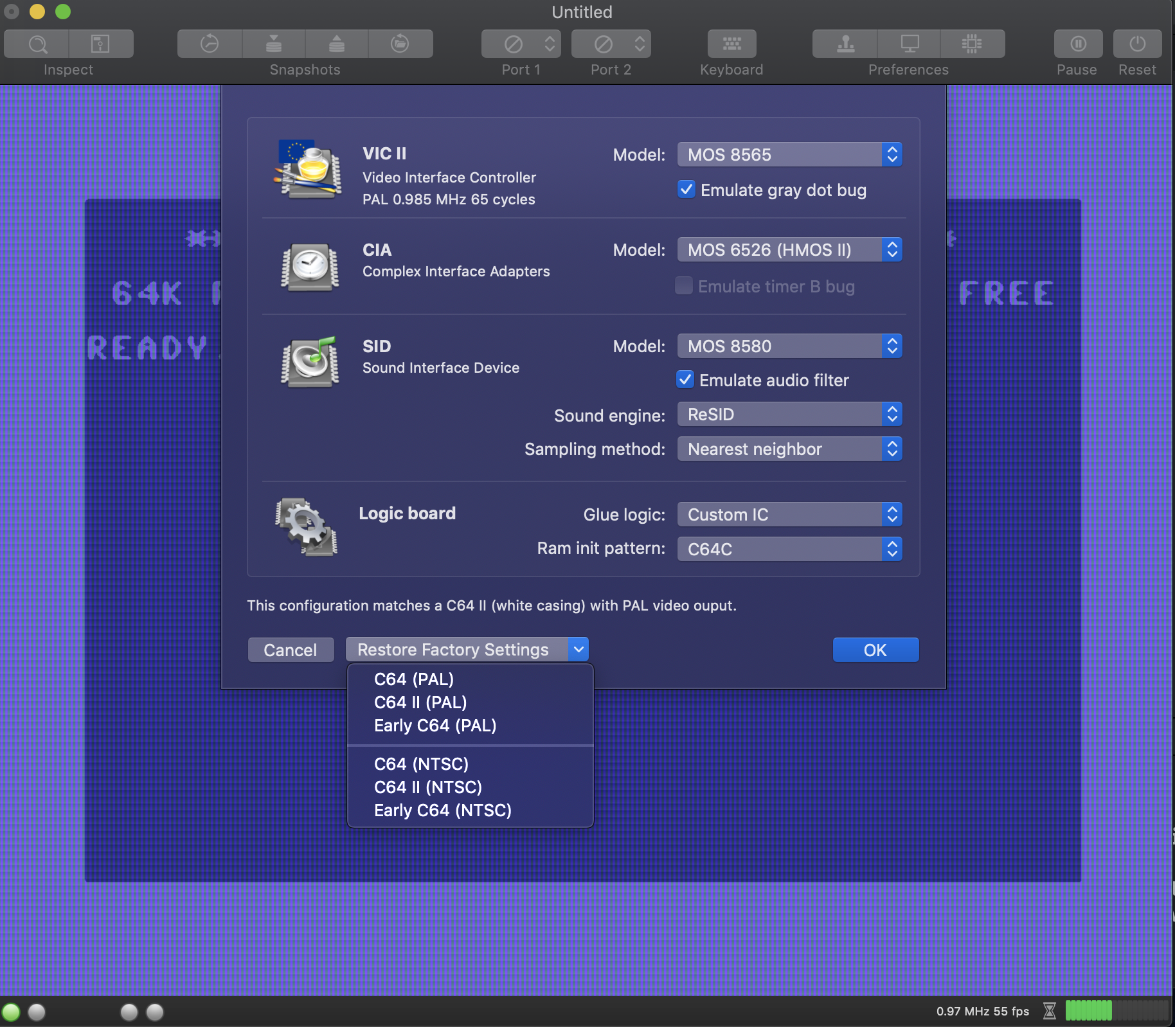Select Early C64 (PAL) preset
This screenshot has width=1175, height=1027.
coord(470,725)
